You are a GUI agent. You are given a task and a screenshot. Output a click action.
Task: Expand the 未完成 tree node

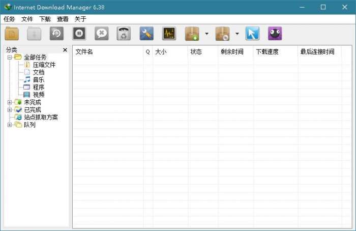pyautogui.click(x=10, y=102)
